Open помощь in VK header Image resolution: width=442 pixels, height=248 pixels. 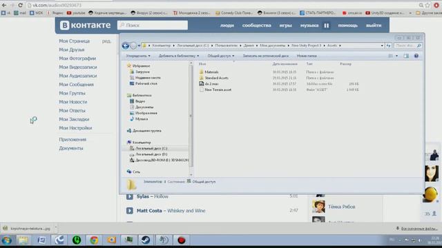coord(347,25)
